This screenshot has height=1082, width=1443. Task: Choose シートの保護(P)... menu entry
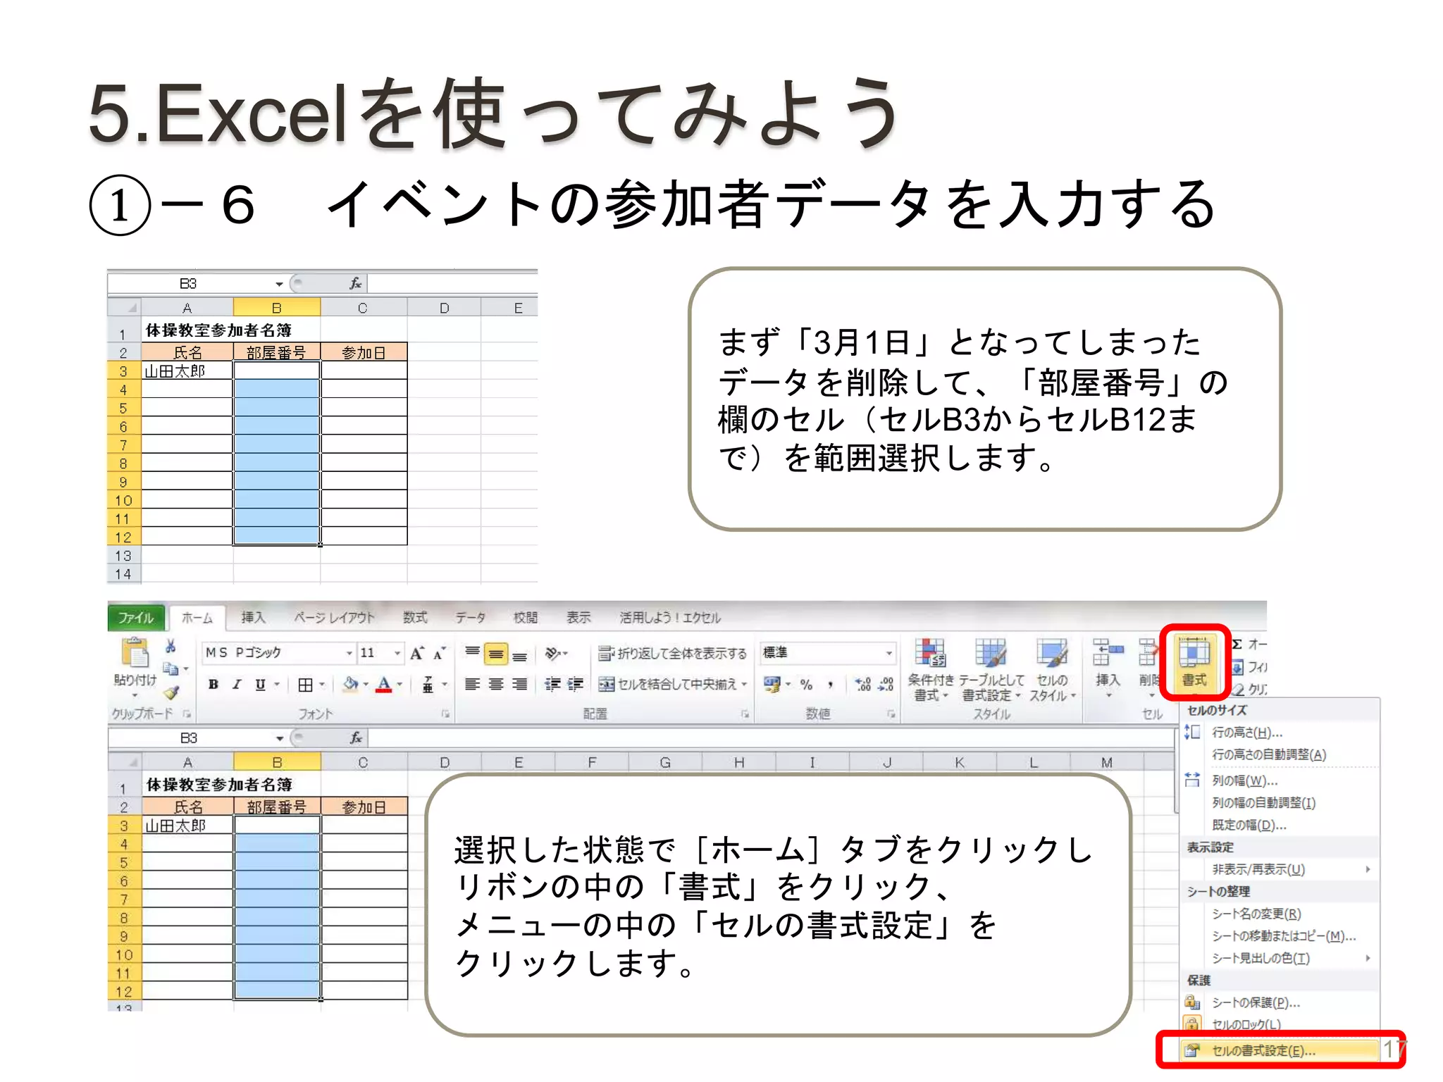click(1280, 1002)
